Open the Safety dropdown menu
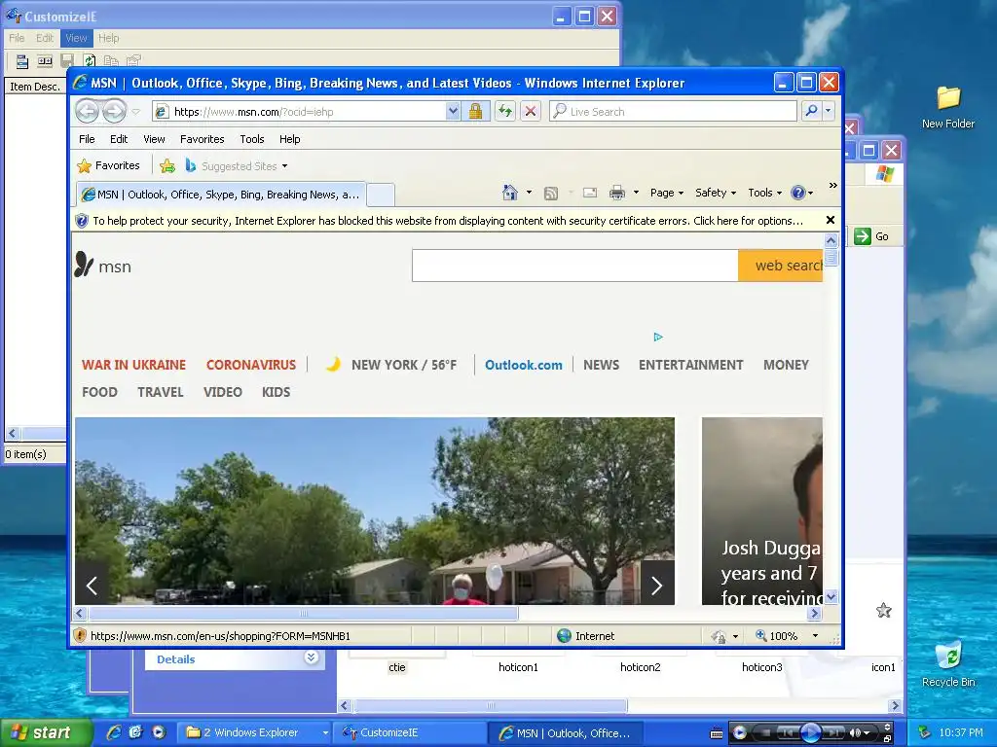Viewport: 997px width, 747px height. coord(716,193)
